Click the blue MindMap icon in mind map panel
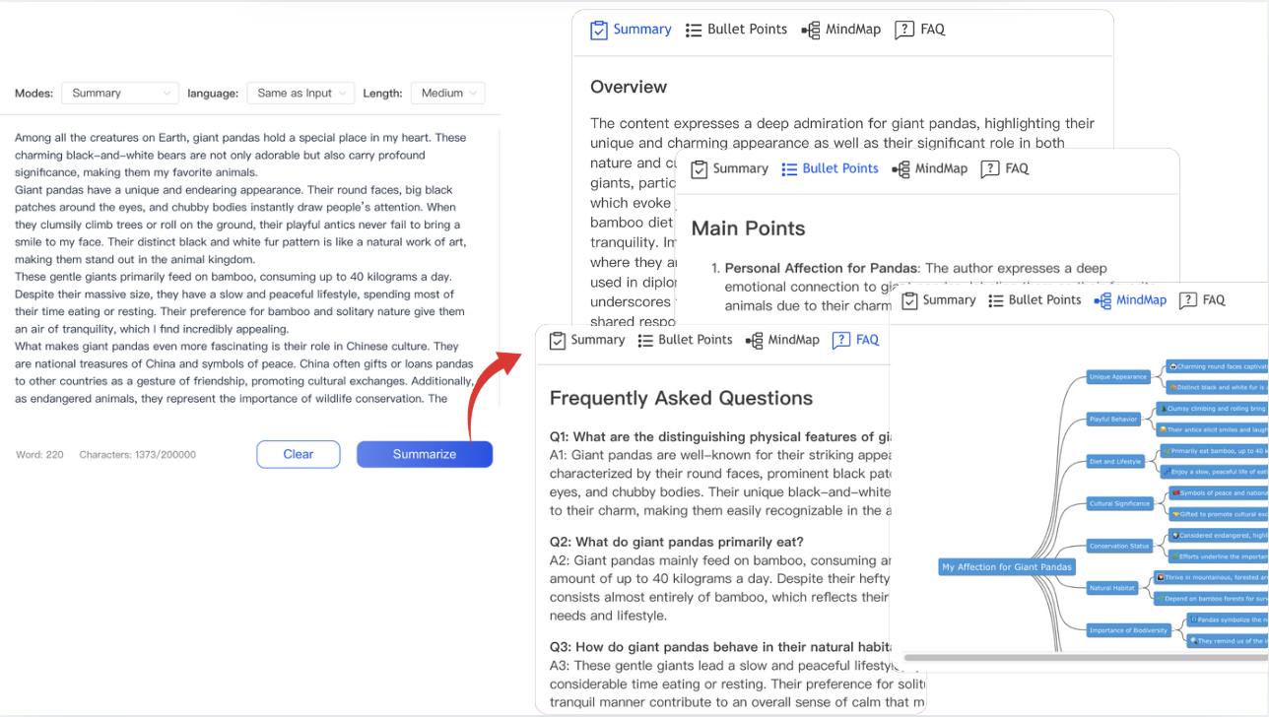Image resolution: width=1269 pixels, height=717 pixels. coord(1102,300)
